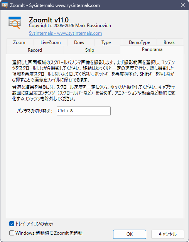Click the パノラマの切り替え label
Image resolution: width=189 pixels, height=242 pixels.
pos(35,111)
